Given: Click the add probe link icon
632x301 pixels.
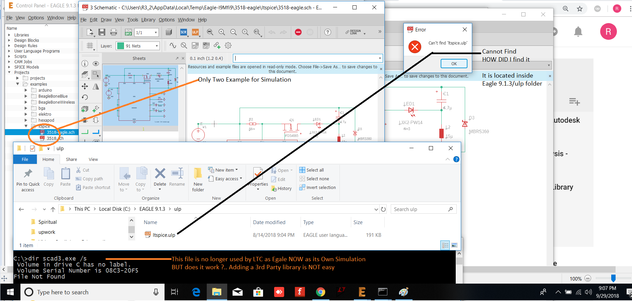Looking at the screenshot, I should coord(217,45).
